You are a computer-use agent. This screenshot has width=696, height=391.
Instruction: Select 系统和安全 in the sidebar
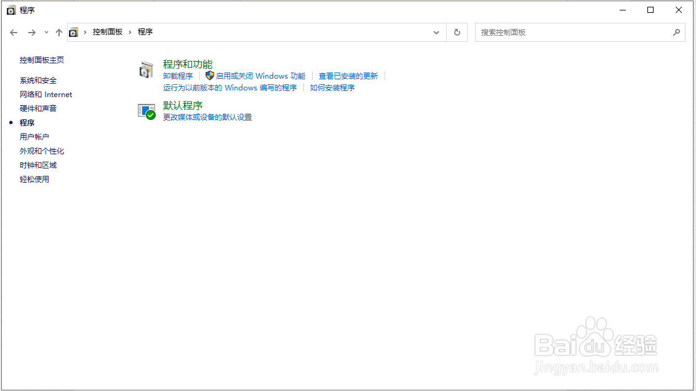pos(39,80)
